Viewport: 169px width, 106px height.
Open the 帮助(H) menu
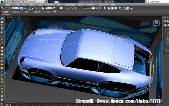click(113, 5)
